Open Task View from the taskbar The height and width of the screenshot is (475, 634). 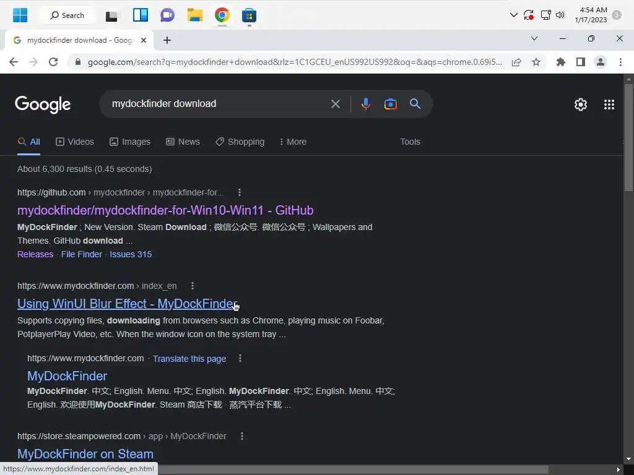[113, 15]
